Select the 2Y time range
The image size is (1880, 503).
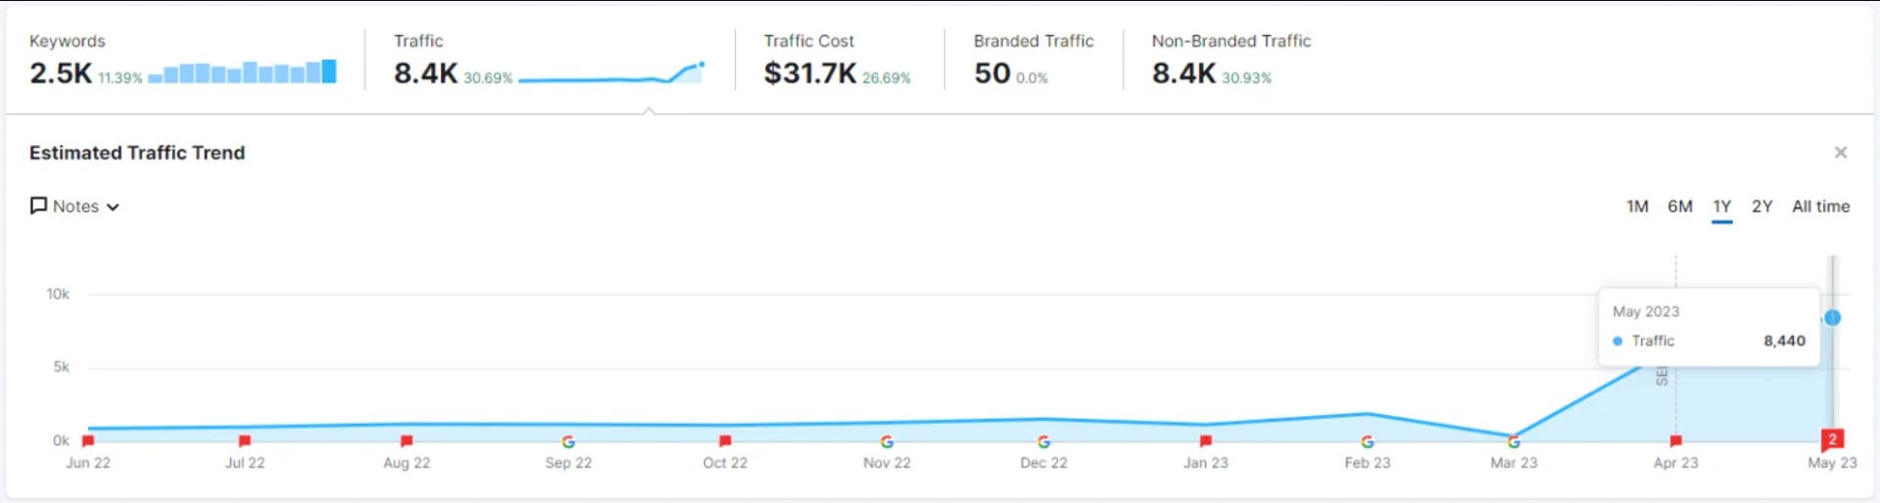click(x=1761, y=206)
